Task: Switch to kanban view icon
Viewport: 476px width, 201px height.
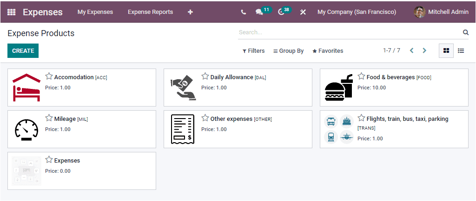Action: (x=446, y=51)
